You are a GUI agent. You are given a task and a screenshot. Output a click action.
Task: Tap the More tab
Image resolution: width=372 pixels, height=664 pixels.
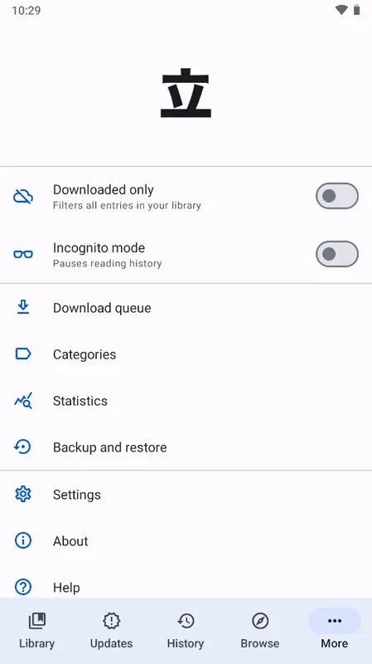tap(335, 631)
